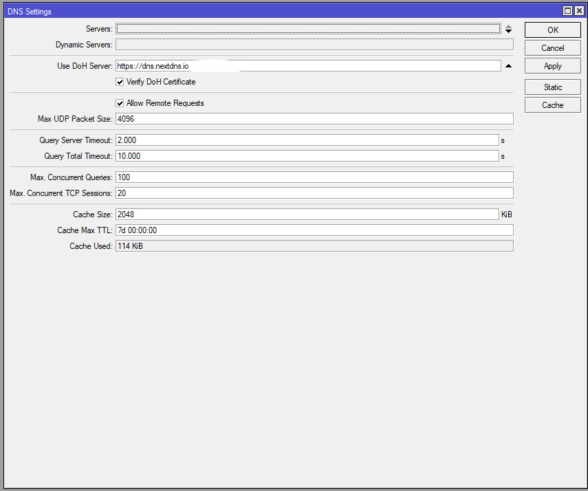588x491 pixels.
Task: Edit Max. Concurrent Queries value
Action: pos(314,177)
